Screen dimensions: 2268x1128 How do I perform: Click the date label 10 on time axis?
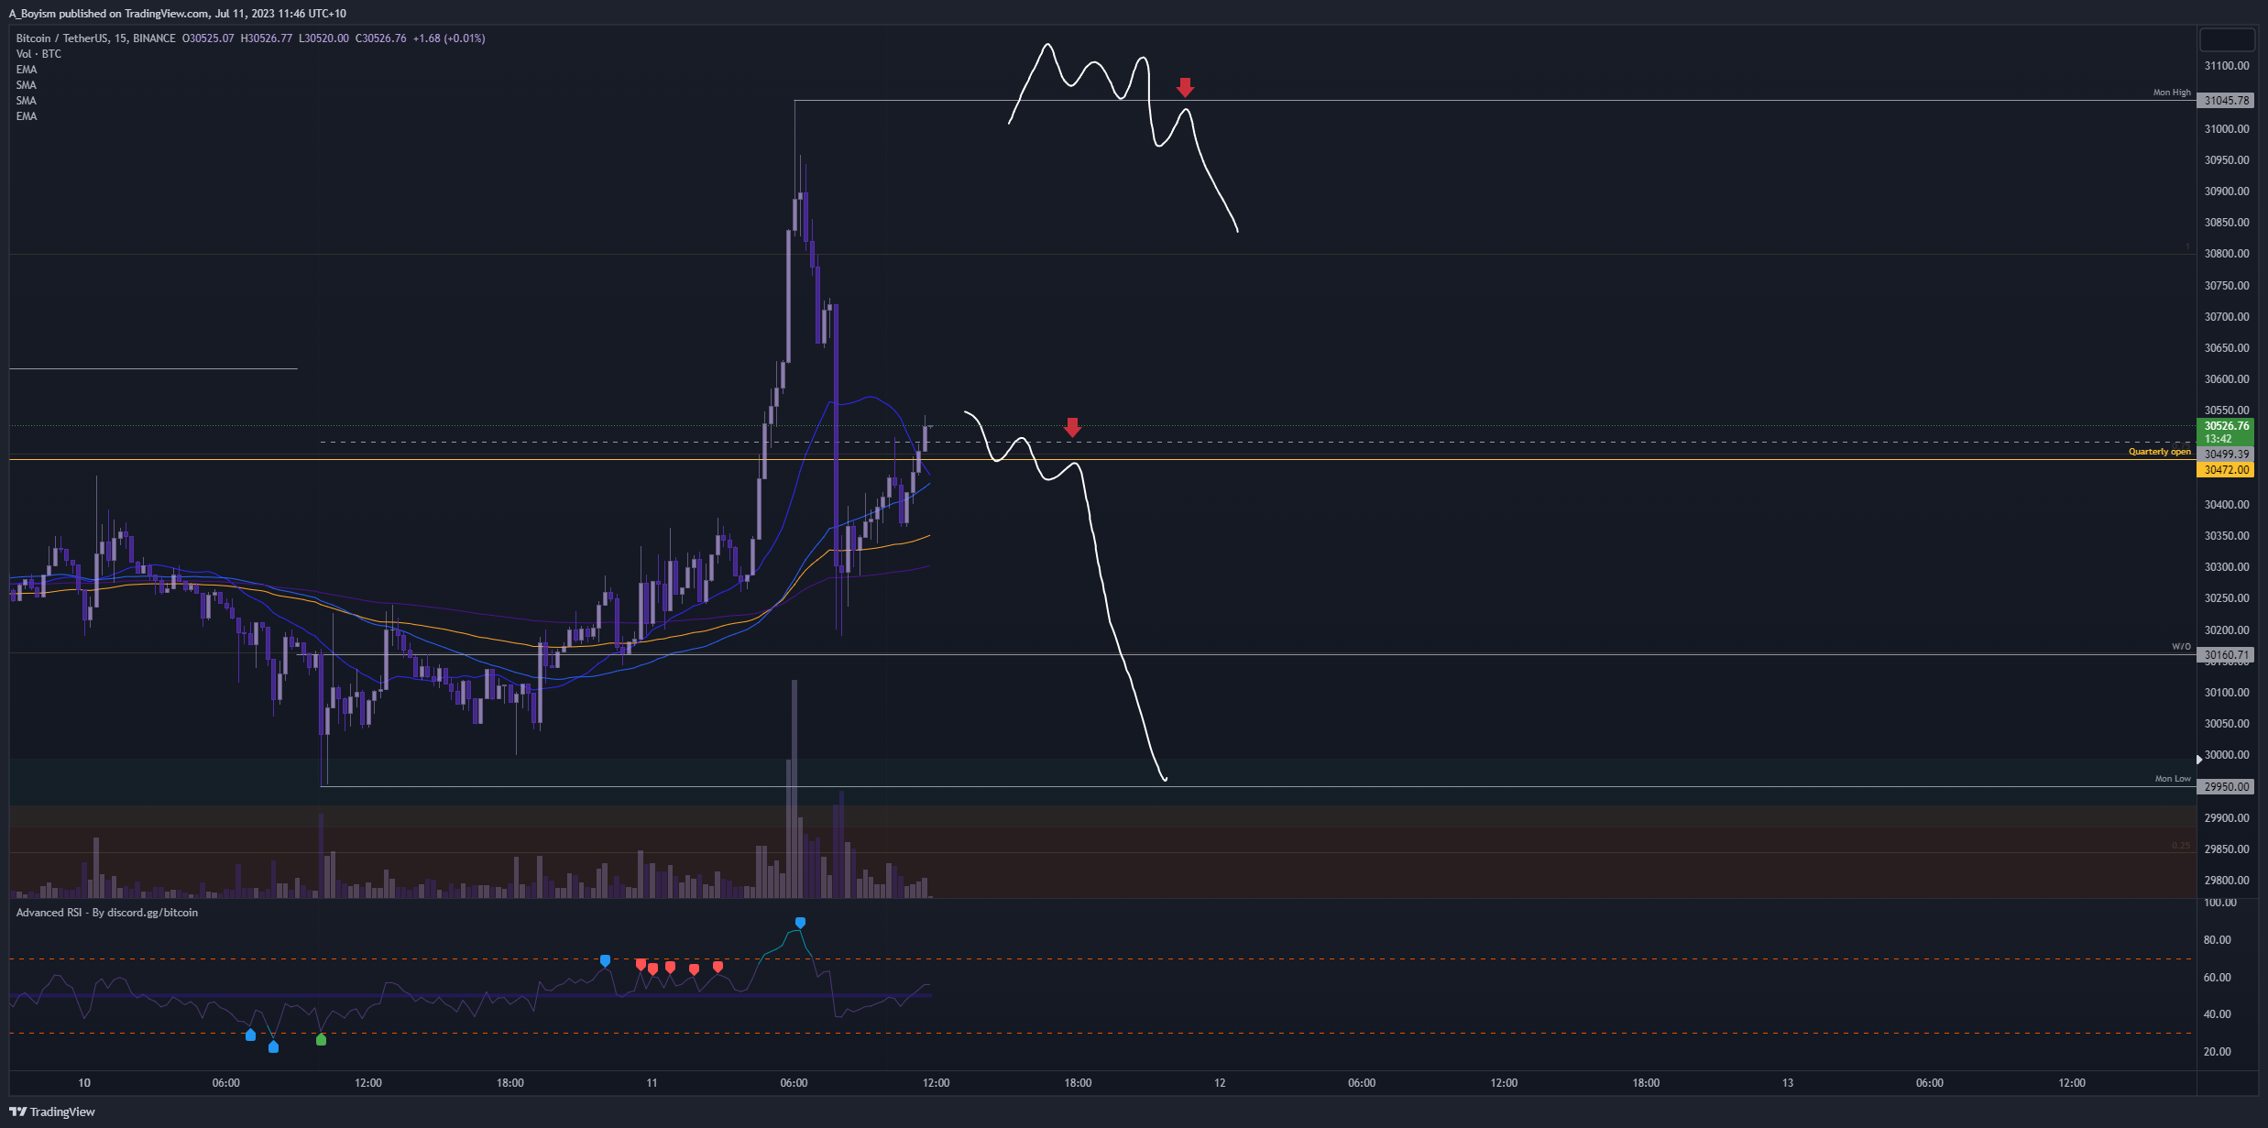(84, 1083)
